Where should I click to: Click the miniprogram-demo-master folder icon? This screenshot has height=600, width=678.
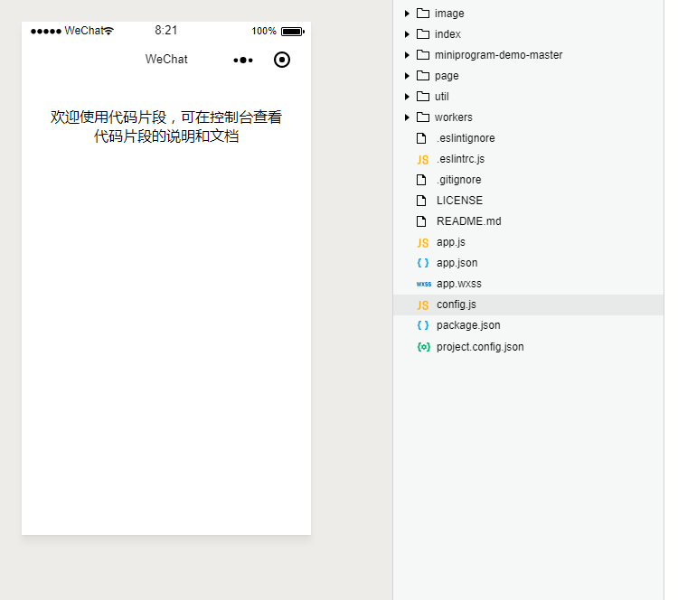pos(423,55)
